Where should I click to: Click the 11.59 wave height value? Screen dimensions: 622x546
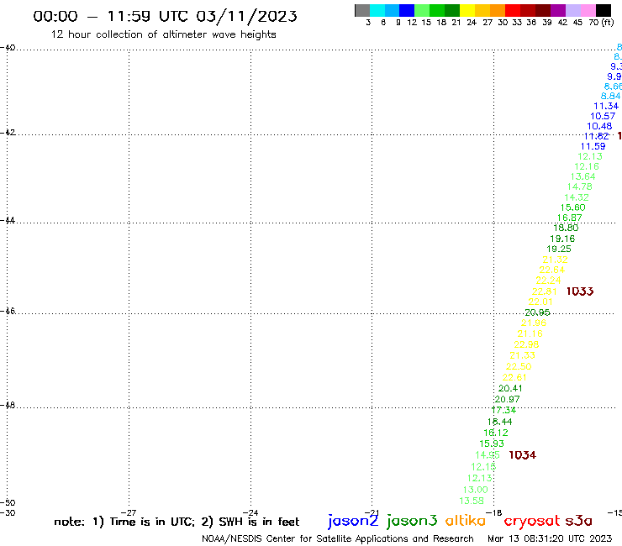pos(593,146)
